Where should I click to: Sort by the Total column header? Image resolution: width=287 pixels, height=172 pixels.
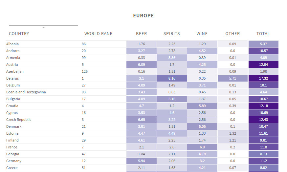tap(263, 34)
